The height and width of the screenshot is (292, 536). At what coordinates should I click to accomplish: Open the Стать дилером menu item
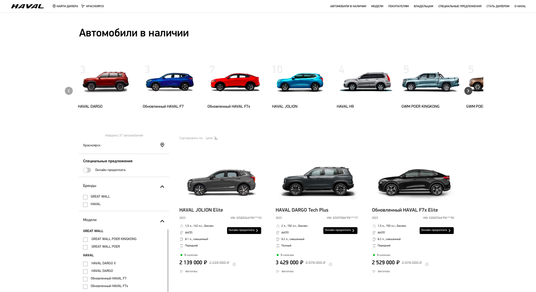(x=498, y=6)
